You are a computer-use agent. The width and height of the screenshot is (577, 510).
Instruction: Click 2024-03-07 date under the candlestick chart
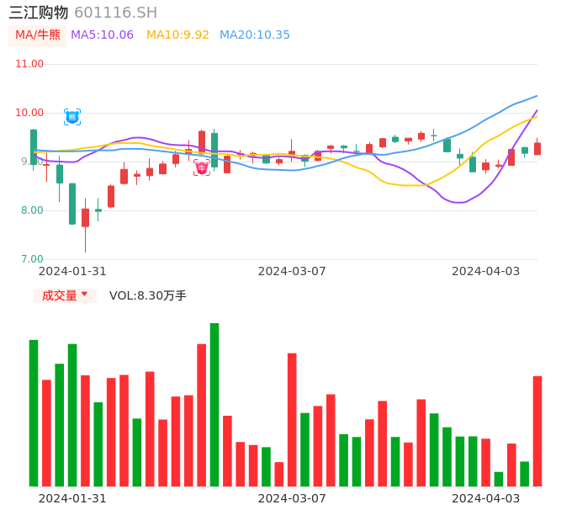pyautogui.click(x=292, y=271)
